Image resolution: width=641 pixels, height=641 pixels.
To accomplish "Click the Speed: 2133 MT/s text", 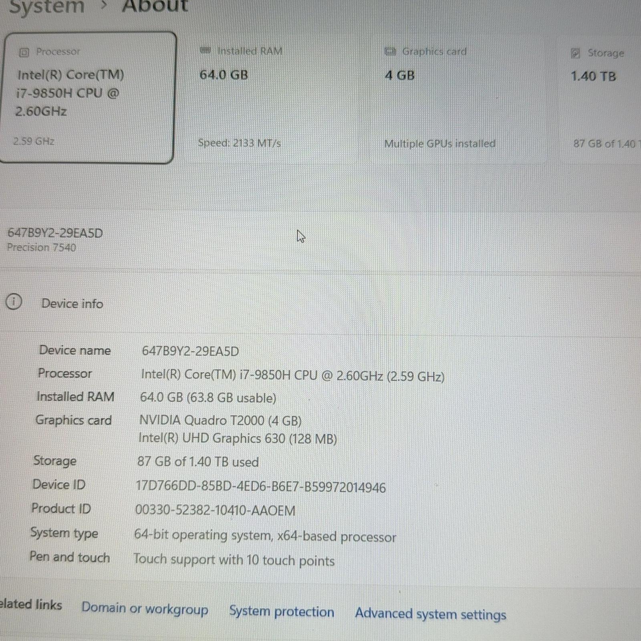I will coord(239,143).
